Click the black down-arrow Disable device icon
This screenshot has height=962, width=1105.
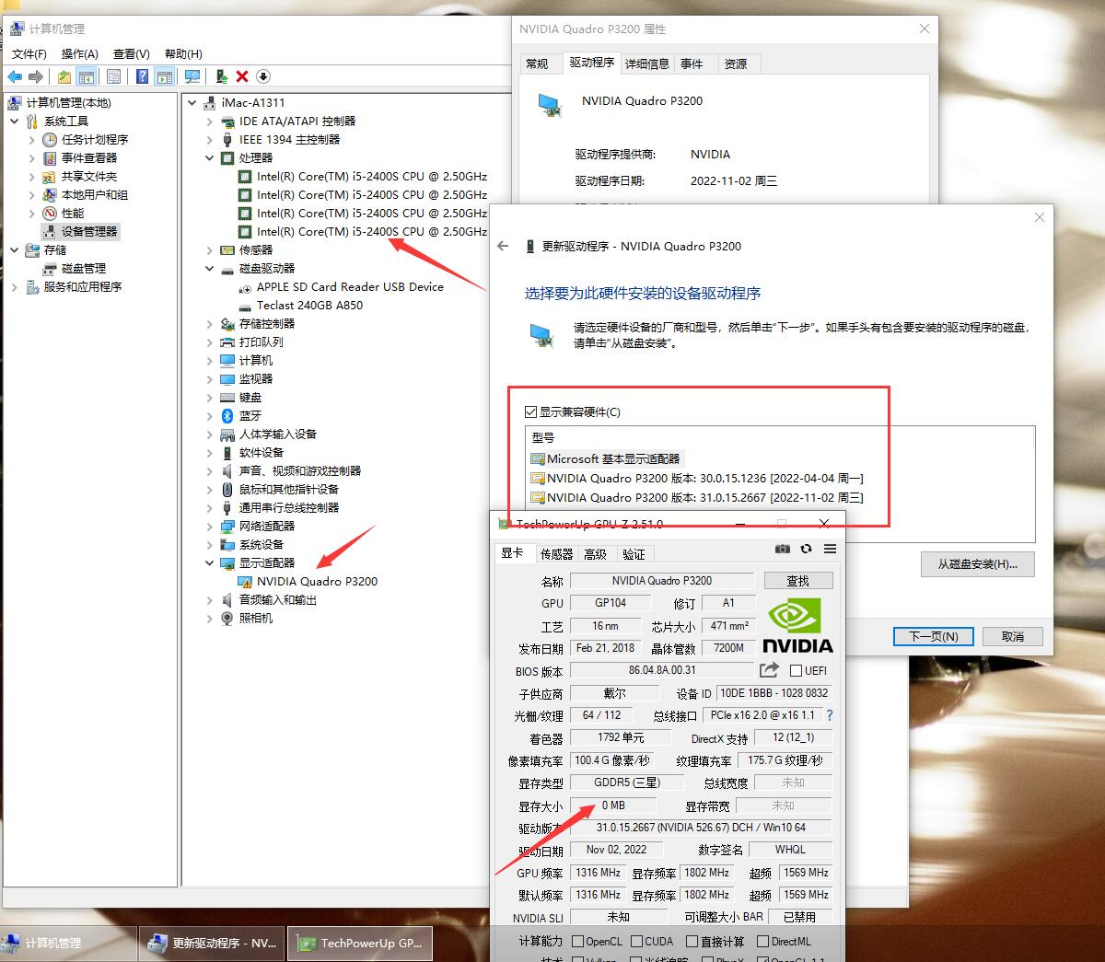(263, 76)
